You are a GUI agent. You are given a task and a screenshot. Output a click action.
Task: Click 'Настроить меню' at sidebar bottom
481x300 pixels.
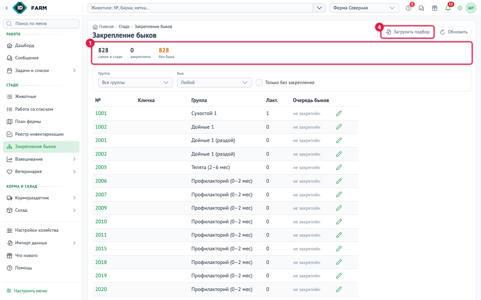27,291
